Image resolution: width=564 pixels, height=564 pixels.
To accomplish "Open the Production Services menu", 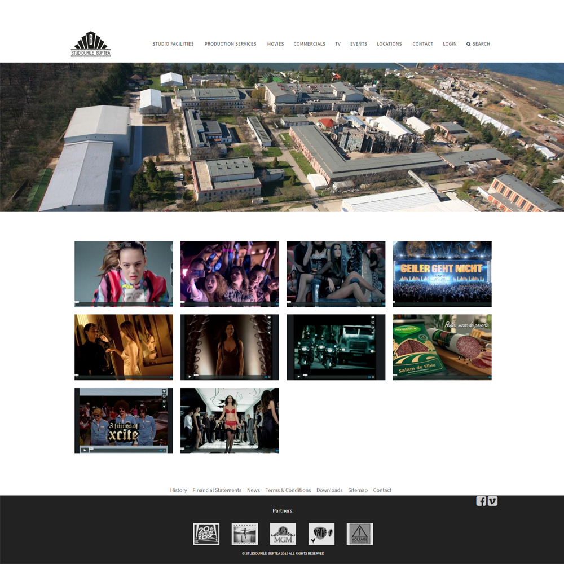I will (x=230, y=44).
